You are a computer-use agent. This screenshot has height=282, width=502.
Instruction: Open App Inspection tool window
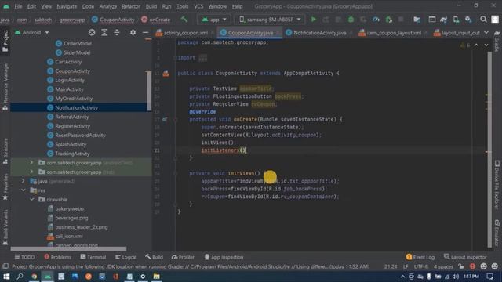[x=224, y=257]
